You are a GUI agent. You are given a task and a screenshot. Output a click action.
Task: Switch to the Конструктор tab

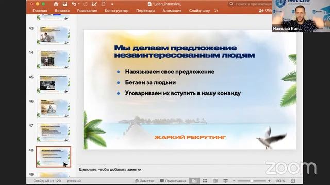pos(117,11)
